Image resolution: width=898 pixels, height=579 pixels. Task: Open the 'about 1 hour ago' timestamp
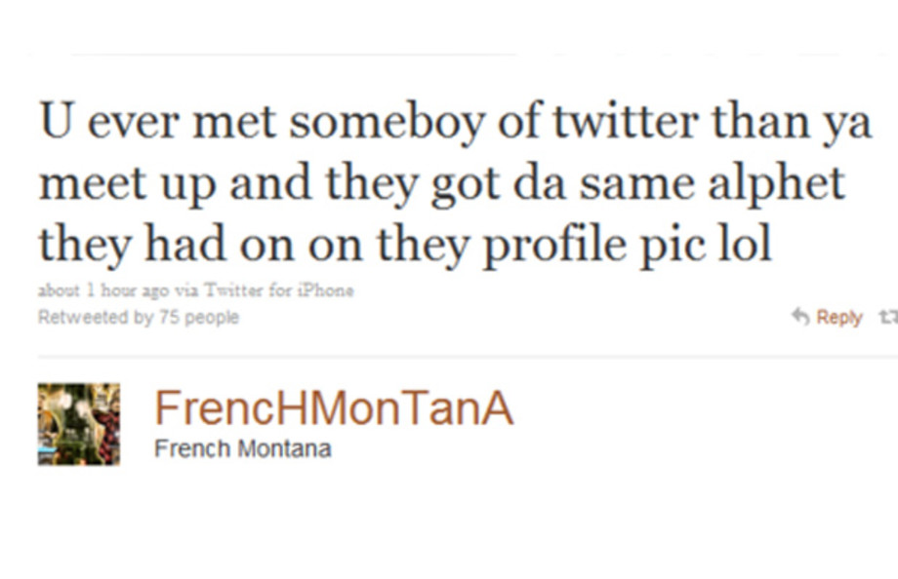click(103, 290)
